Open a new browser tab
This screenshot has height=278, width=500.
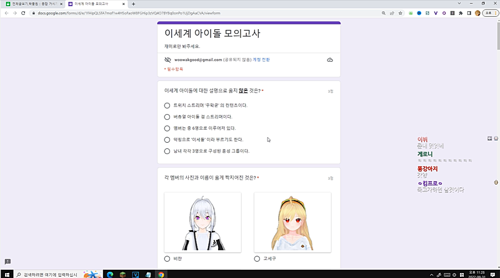point(133,4)
